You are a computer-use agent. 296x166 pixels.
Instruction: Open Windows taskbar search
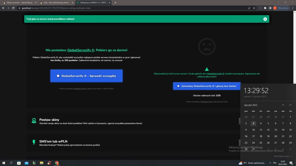coord(11,163)
